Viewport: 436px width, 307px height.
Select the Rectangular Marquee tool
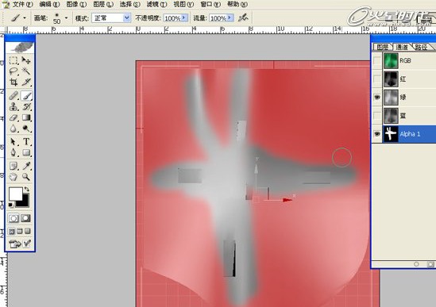[14, 60]
